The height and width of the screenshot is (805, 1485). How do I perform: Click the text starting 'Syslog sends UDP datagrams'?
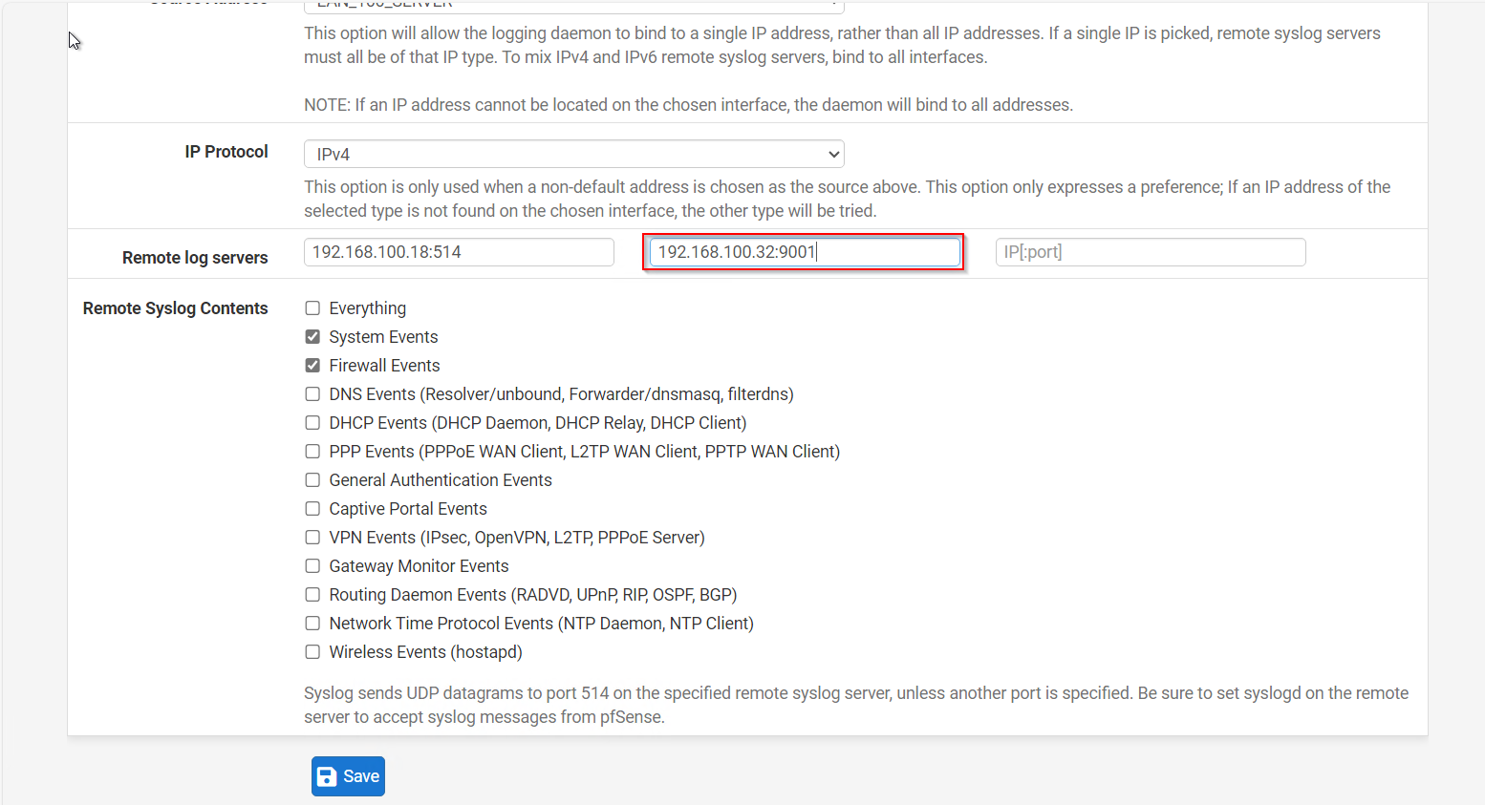(x=856, y=705)
